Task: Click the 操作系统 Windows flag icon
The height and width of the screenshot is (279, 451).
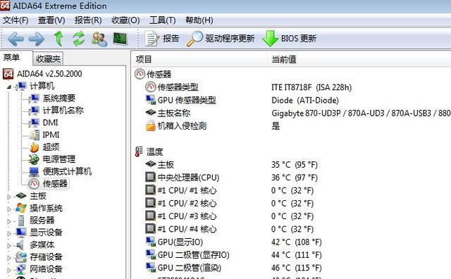Action: tap(21, 209)
